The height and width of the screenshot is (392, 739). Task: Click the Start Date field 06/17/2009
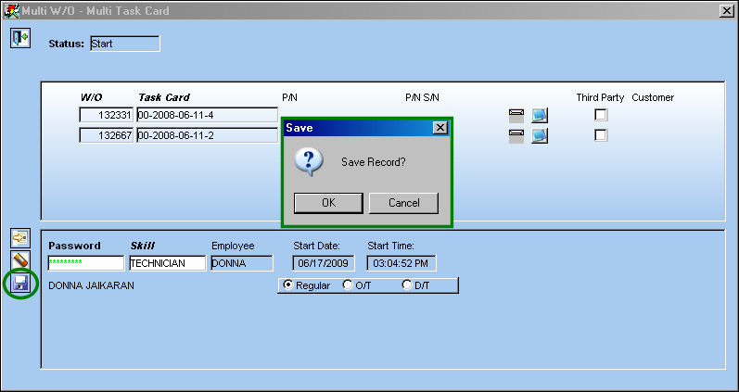[324, 263]
